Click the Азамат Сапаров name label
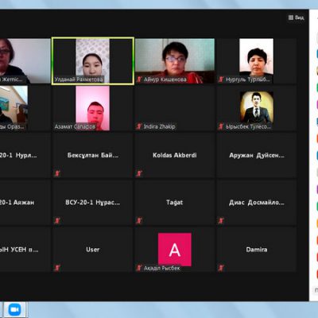This screenshot has height=318, width=318. point(75,126)
